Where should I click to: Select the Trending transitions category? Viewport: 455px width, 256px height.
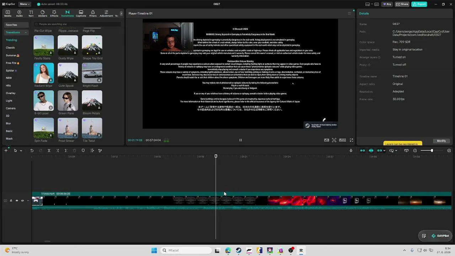click(x=11, y=40)
